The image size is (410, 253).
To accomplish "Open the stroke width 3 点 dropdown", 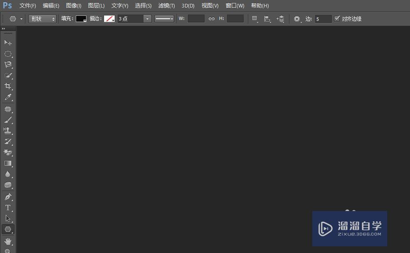I will [147, 19].
